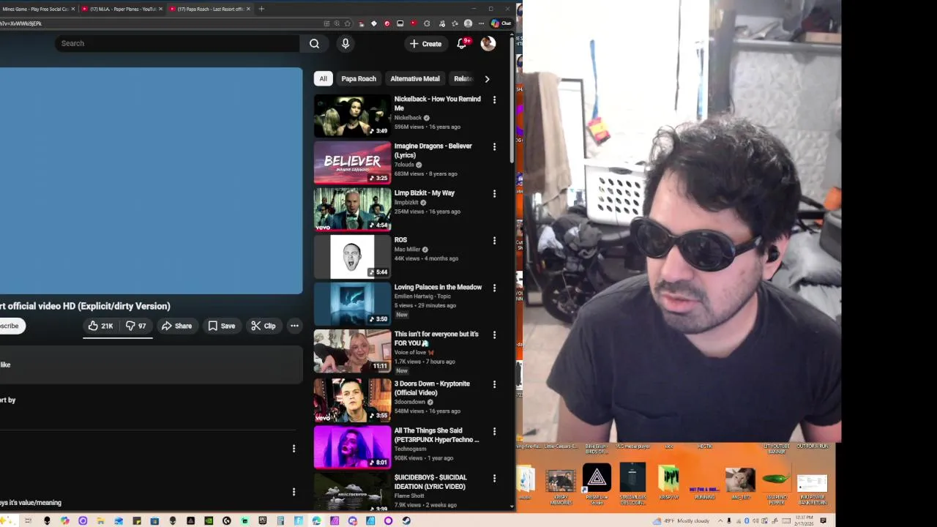Show hidden system tray icons
The width and height of the screenshot is (937, 527).
(x=721, y=520)
